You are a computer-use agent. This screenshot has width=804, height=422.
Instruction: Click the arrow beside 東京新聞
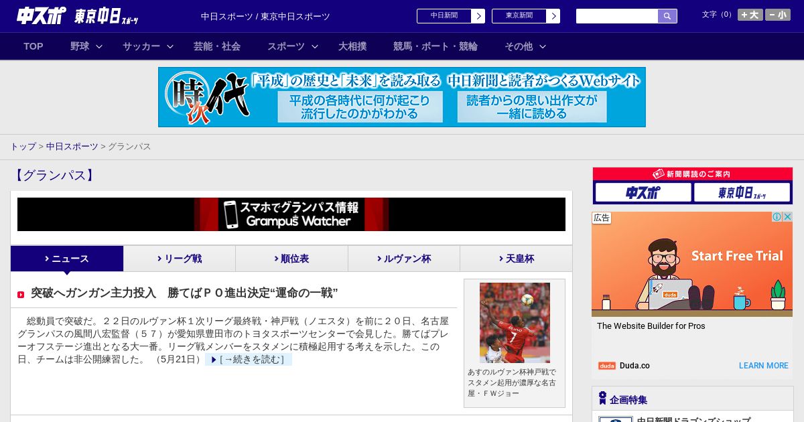click(553, 16)
